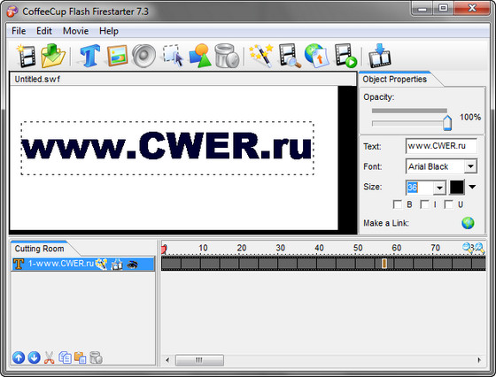Open the Size dropdown arrow
Screen dimensions: 496x377
point(439,188)
